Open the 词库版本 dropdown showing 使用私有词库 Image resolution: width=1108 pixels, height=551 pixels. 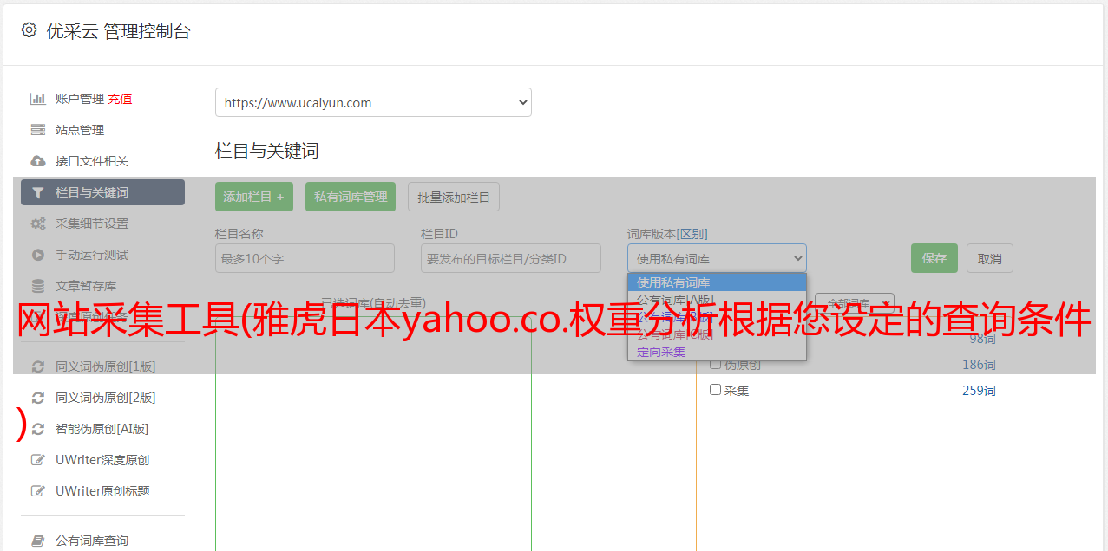(717, 258)
